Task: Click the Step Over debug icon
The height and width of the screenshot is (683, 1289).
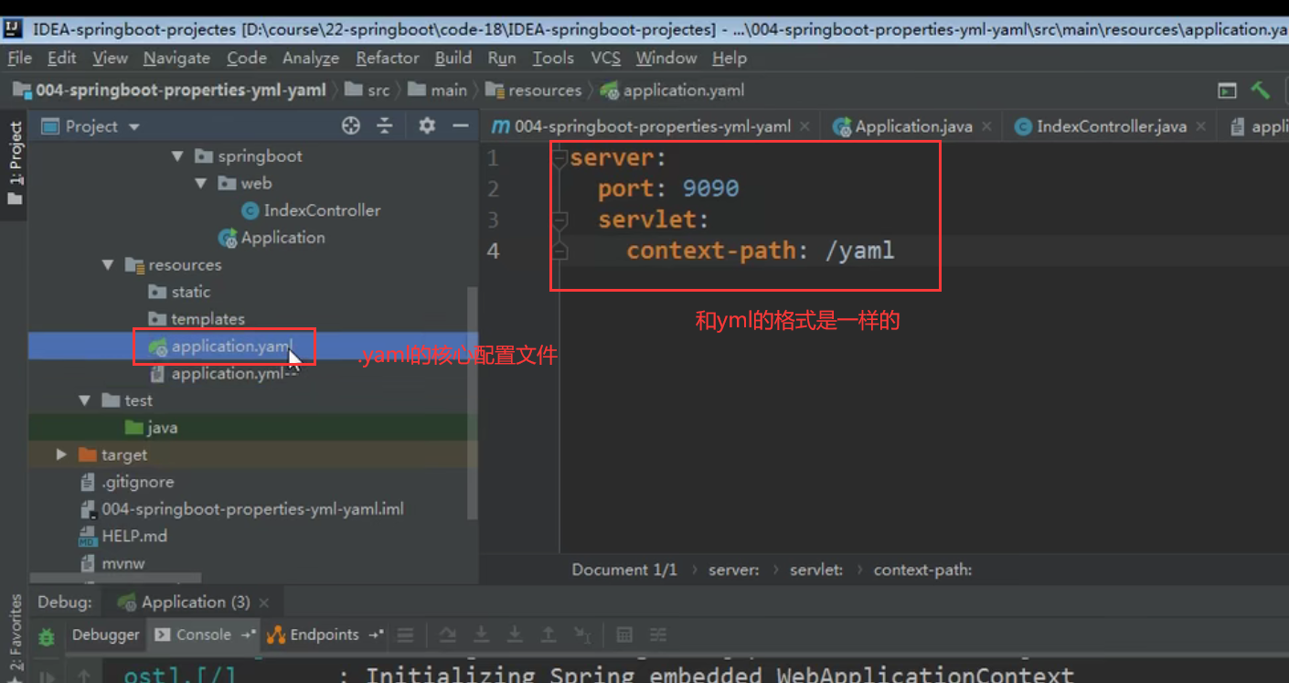Action: coord(447,635)
